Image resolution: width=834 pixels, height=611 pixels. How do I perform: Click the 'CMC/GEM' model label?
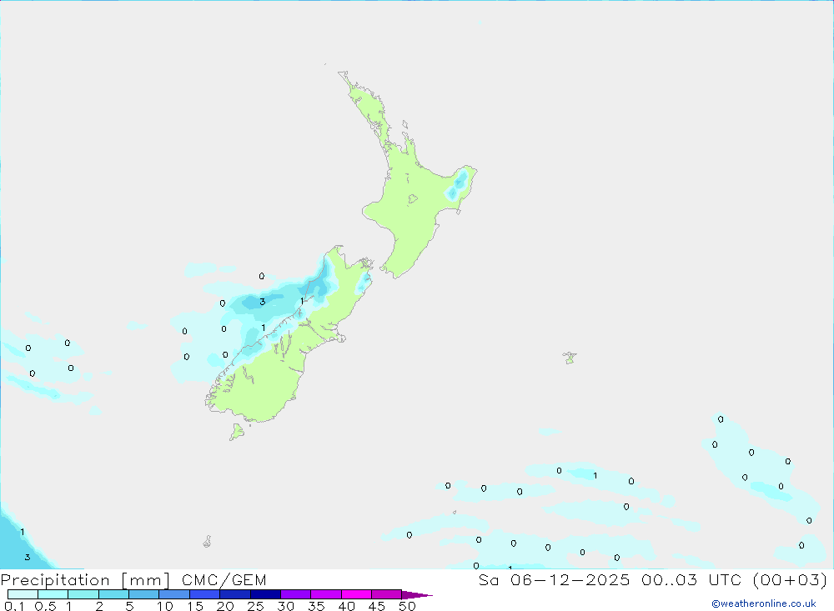(224, 580)
